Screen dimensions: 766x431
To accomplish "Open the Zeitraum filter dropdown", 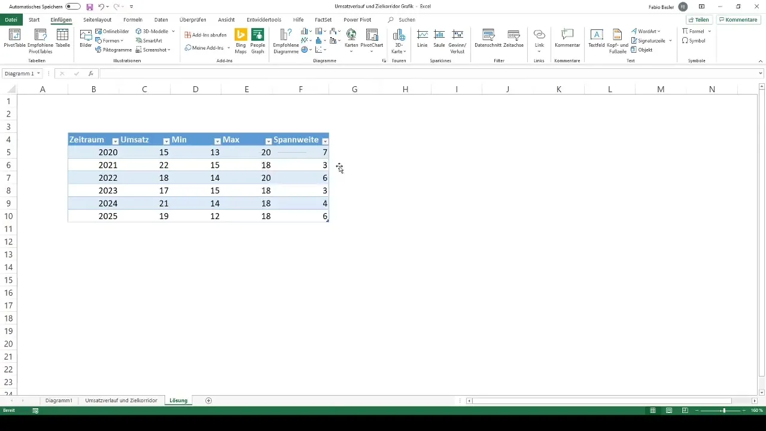I will coord(115,141).
